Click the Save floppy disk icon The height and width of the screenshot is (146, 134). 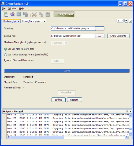tap(19, 14)
